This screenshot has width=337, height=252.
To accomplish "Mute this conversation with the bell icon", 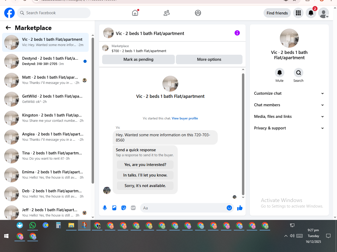I will [280, 73].
